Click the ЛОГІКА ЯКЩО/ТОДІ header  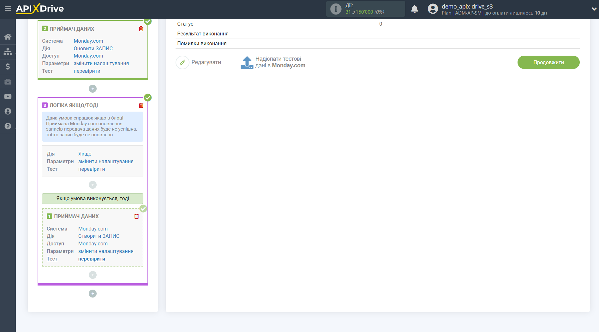(74, 105)
